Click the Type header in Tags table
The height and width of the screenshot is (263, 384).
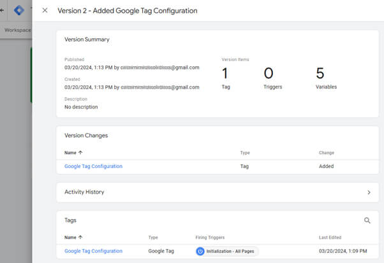click(153, 238)
